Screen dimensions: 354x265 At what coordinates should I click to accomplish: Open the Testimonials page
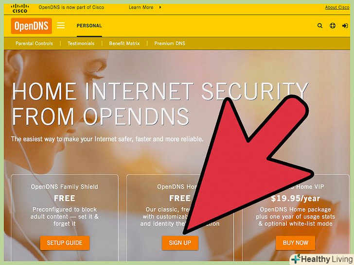[81, 43]
